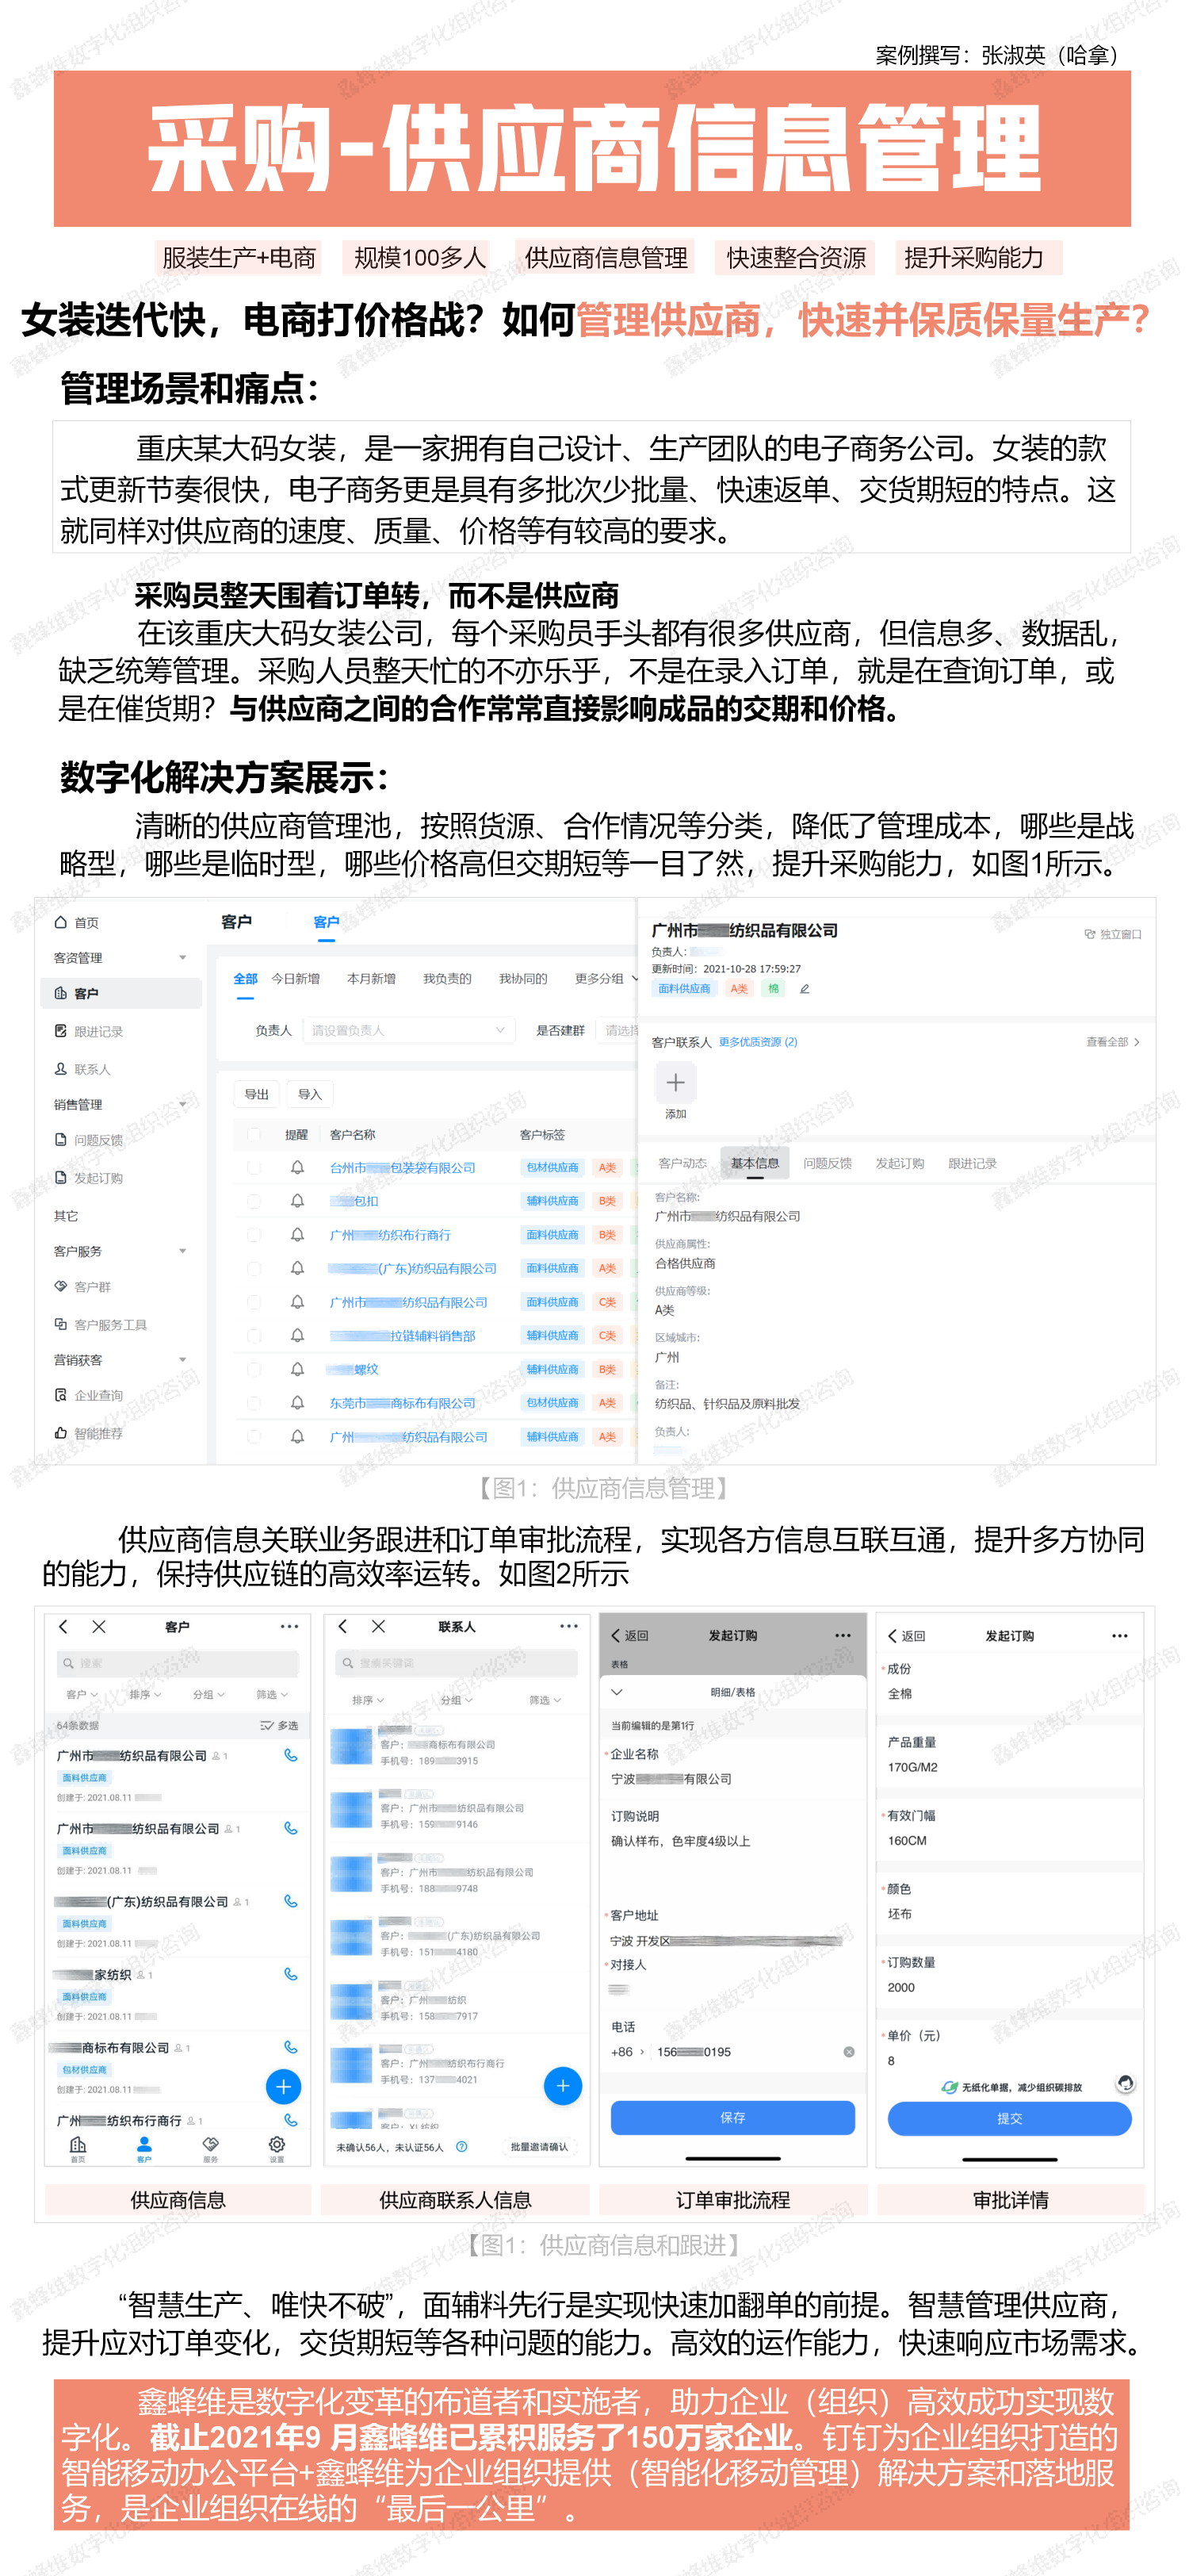
Task: Click the reminder bell for 台州市 包装袋有限公司
Action: (296, 1167)
